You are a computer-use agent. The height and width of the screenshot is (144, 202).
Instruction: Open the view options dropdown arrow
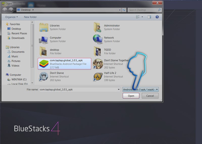coord(142,17)
